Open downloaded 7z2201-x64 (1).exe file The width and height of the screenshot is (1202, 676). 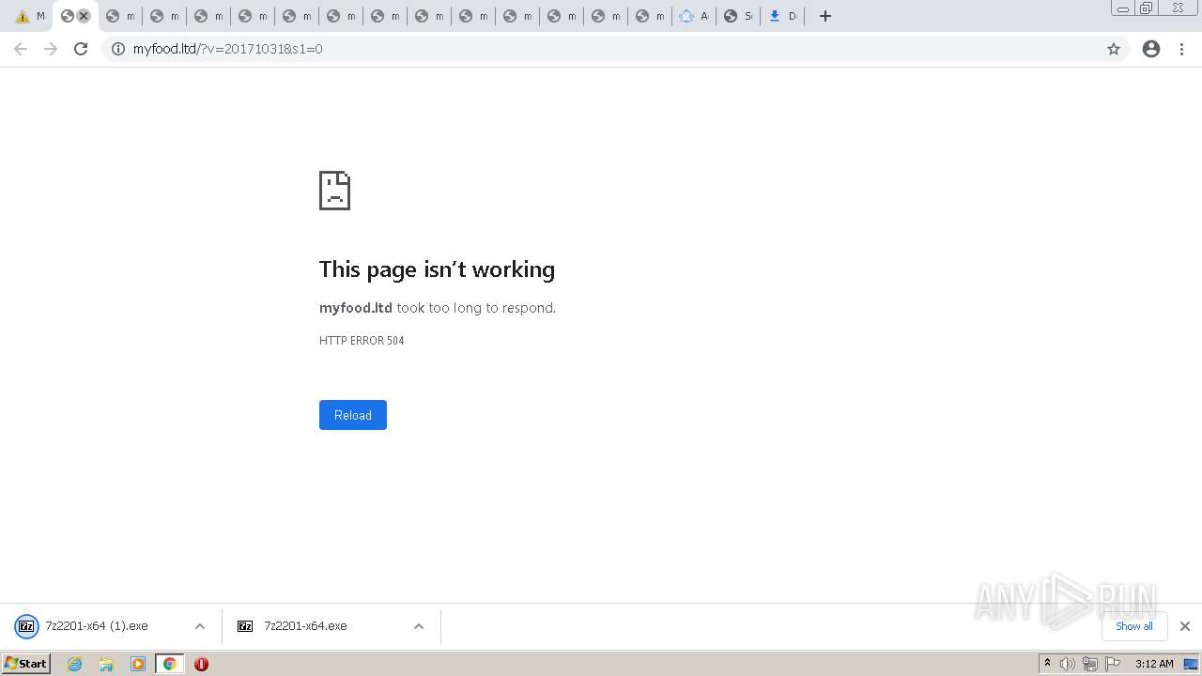pos(97,626)
